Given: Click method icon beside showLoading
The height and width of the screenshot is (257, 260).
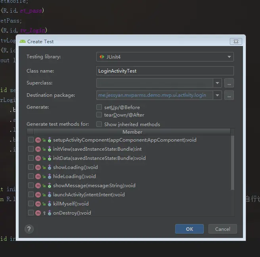Looking at the screenshot, I should pos(38,167).
